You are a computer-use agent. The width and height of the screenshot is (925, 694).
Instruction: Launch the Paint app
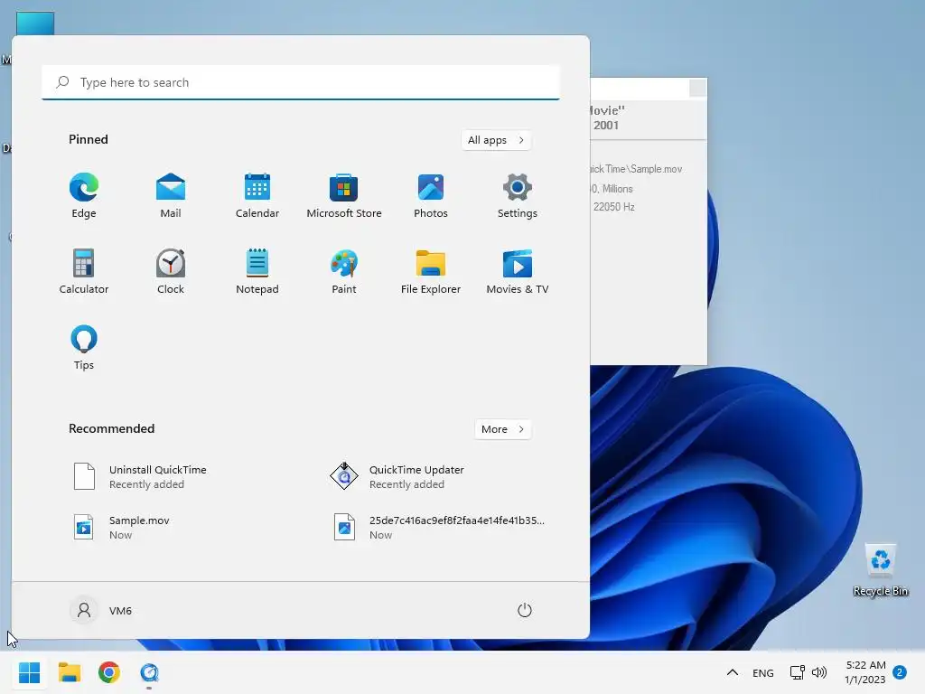pyautogui.click(x=344, y=271)
